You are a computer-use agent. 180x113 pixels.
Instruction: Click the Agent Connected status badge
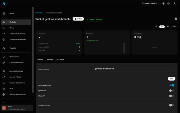[94, 20]
